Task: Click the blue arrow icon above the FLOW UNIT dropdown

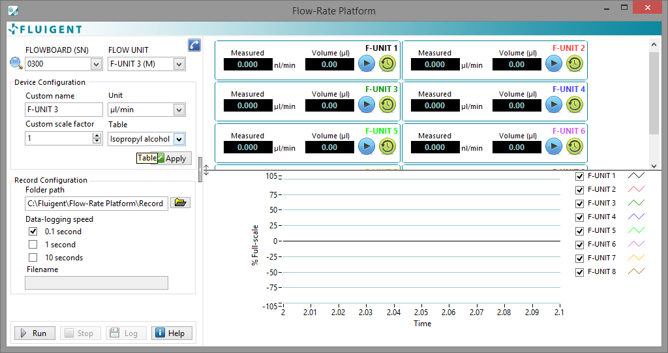Action: click(x=194, y=45)
